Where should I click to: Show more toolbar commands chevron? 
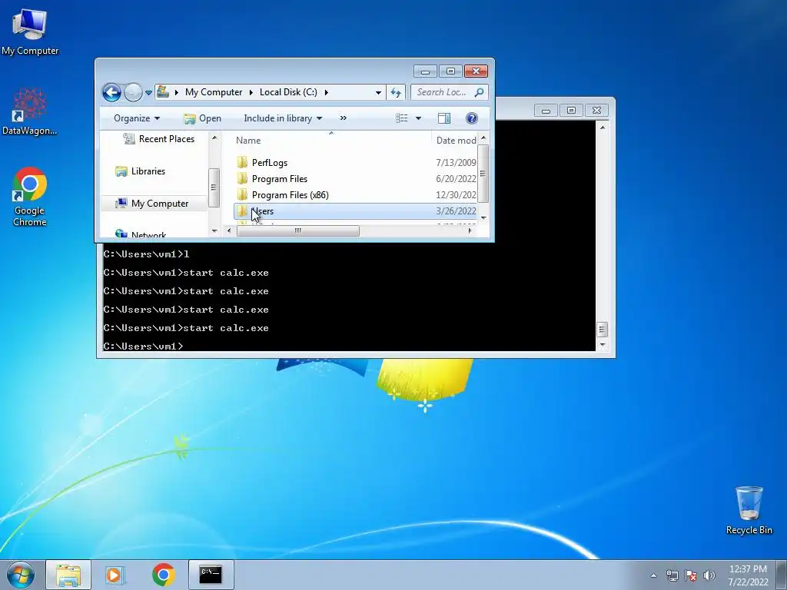(344, 118)
